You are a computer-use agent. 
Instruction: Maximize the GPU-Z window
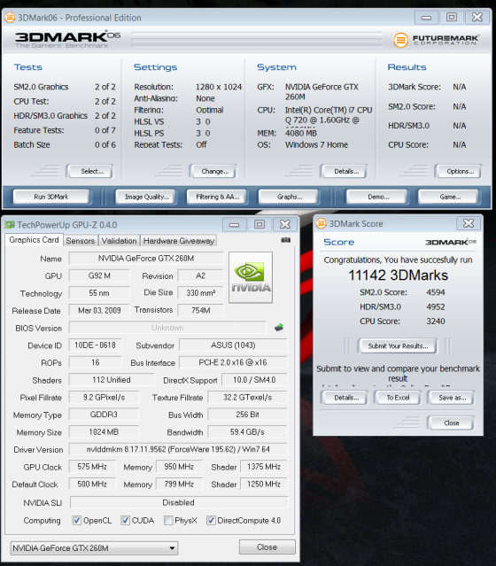260,224
